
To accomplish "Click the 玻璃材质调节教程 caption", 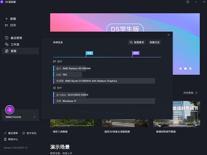I will point(166,132).
